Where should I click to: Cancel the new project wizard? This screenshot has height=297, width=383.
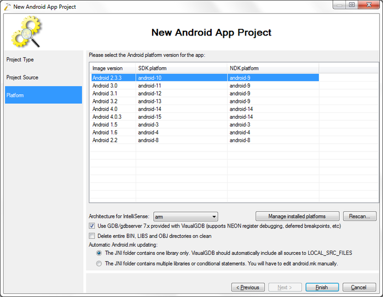point(359,287)
